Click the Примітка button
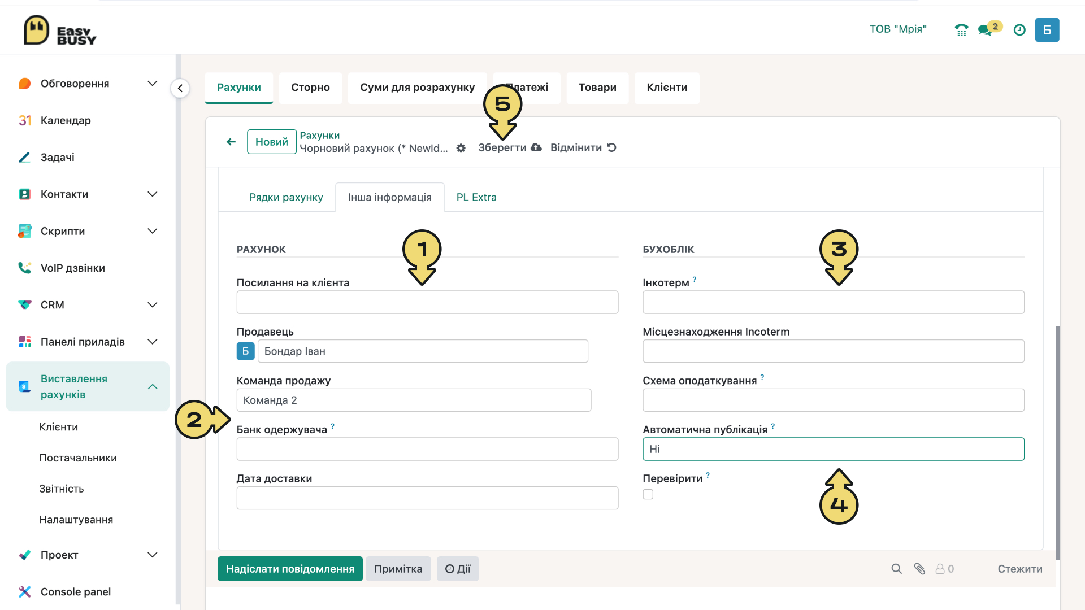 (x=398, y=569)
